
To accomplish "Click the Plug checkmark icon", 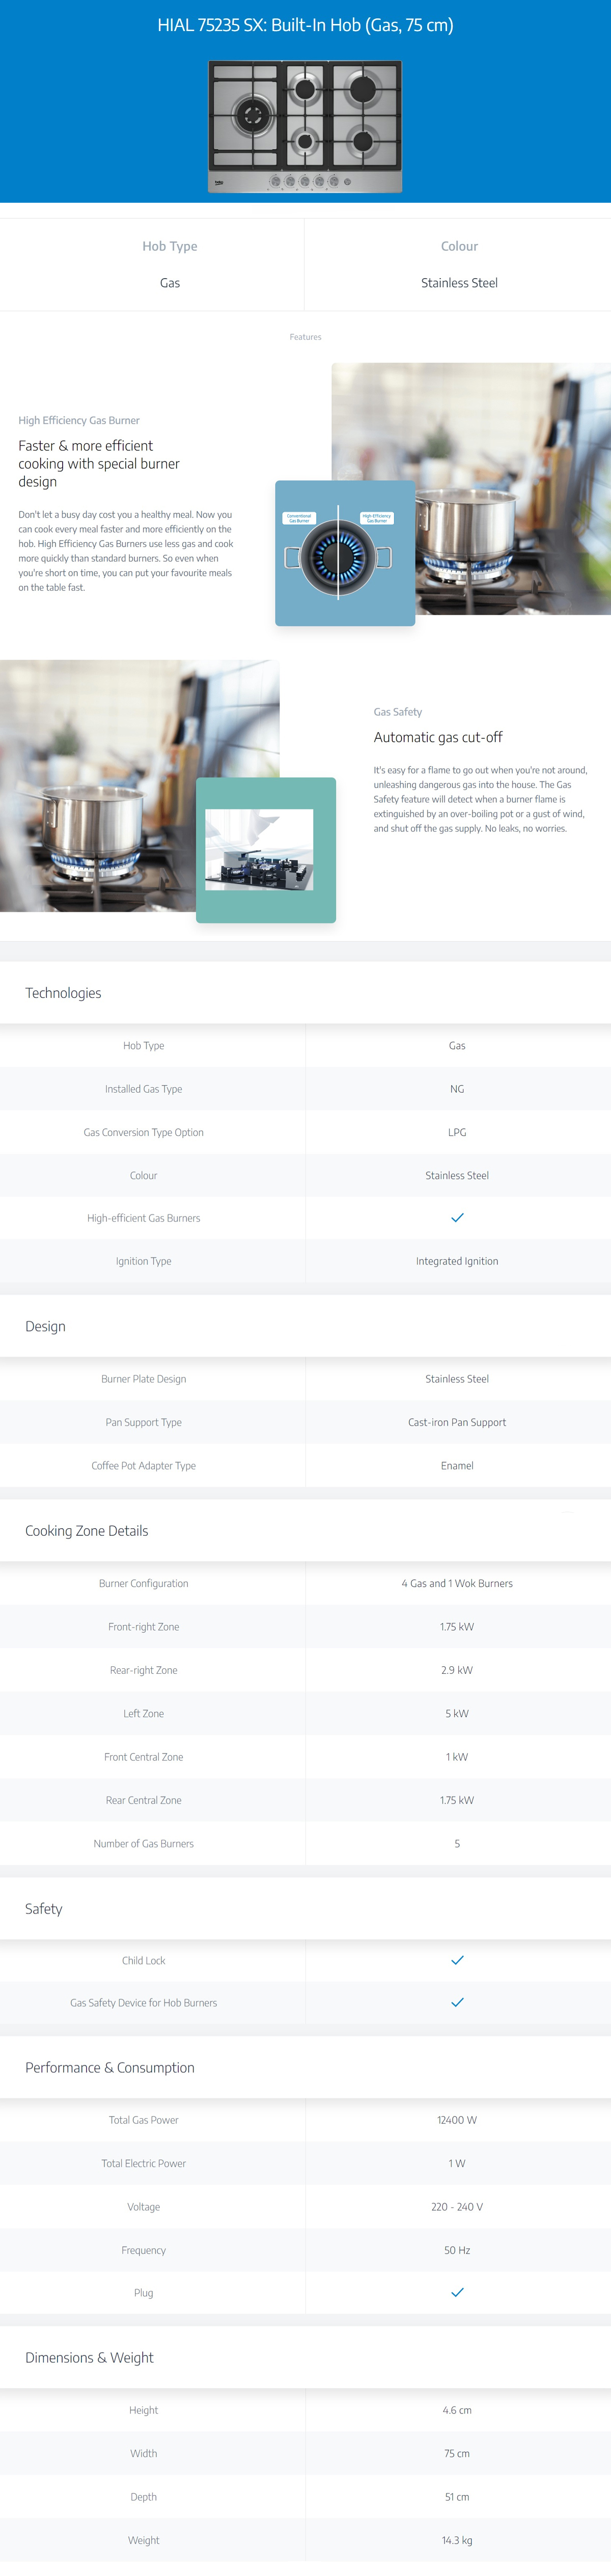I will coord(457,2292).
